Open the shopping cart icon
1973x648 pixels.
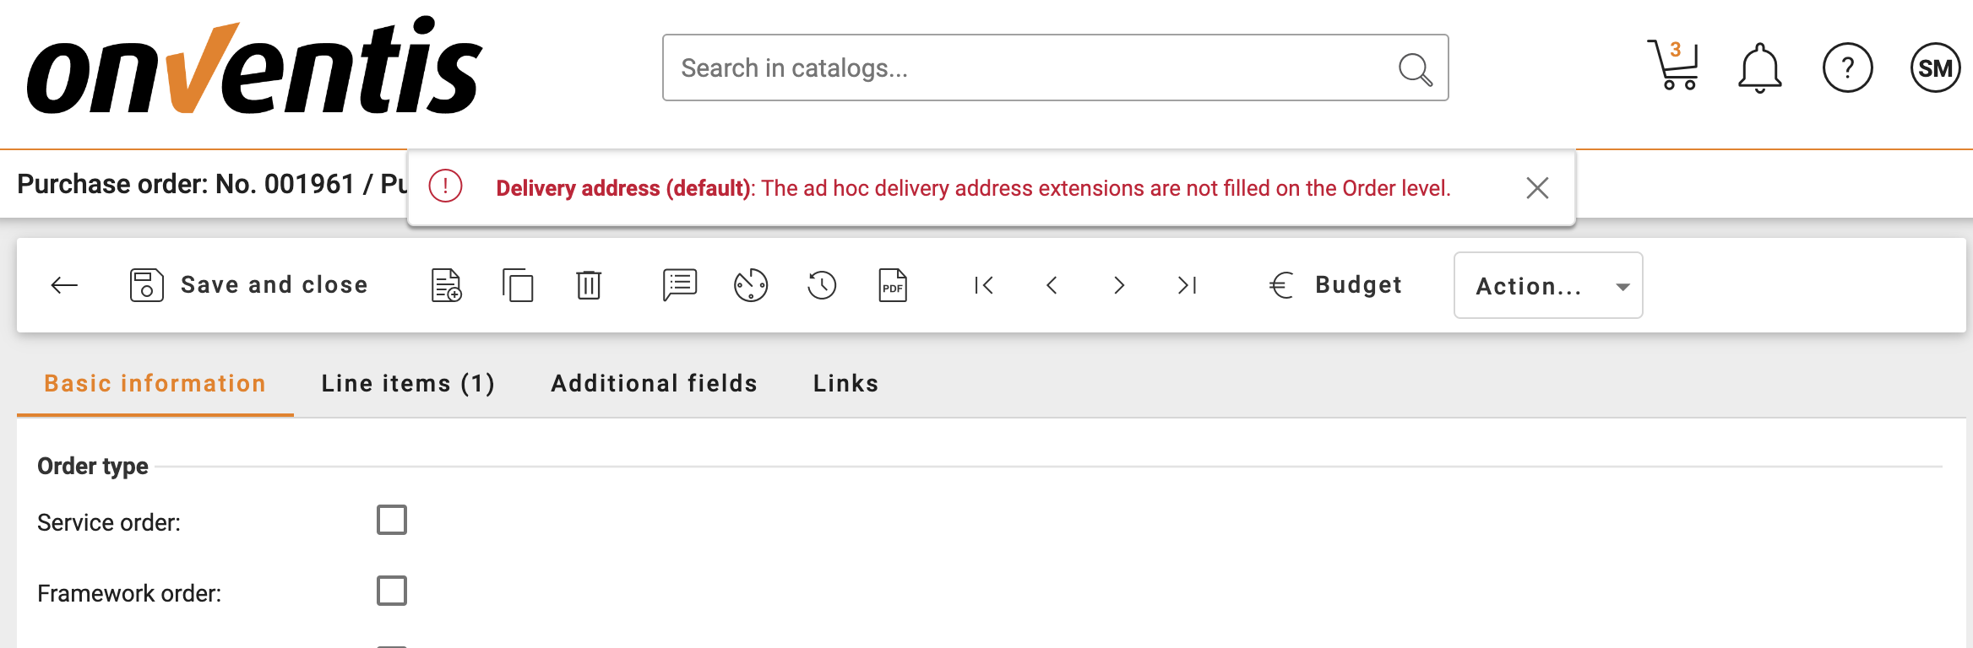(1672, 66)
